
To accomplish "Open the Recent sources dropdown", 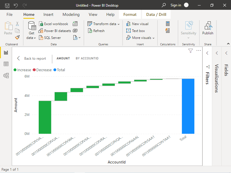I will (x=77, y=38).
